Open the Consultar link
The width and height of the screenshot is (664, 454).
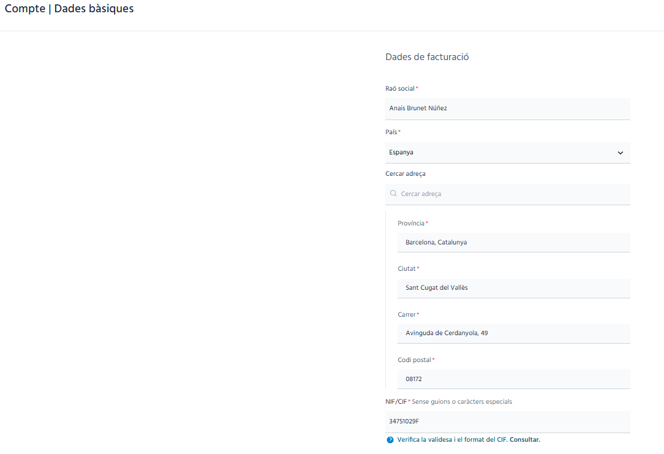[525, 439]
